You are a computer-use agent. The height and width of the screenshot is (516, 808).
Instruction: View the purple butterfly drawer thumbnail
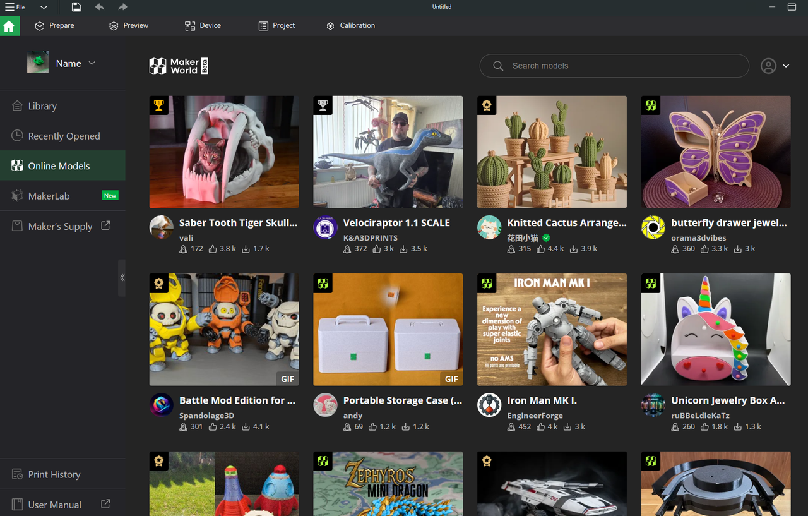tap(716, 152)
